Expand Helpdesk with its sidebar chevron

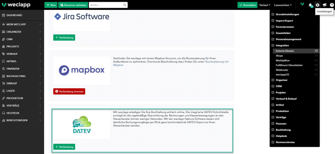[x=40, y=113]
